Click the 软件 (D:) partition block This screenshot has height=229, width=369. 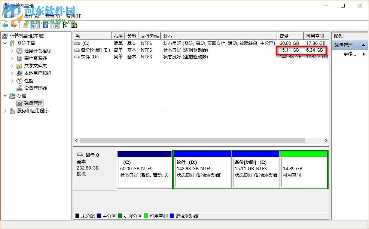(x=202, y=168)
